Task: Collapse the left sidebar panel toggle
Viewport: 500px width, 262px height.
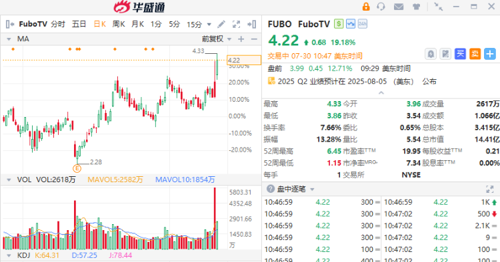Action: point(10,24)
